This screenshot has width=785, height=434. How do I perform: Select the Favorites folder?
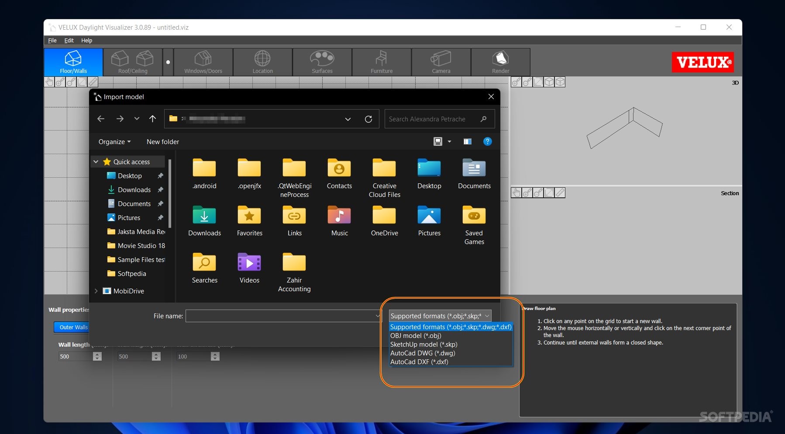[249, 221]
